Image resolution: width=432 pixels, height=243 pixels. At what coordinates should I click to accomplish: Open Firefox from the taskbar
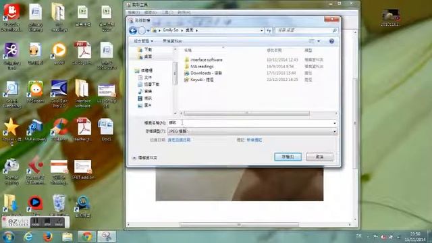click(48, 237)
